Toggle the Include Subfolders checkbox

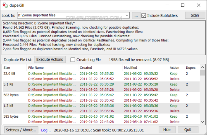pyautogui.click(x=144, y=15)
